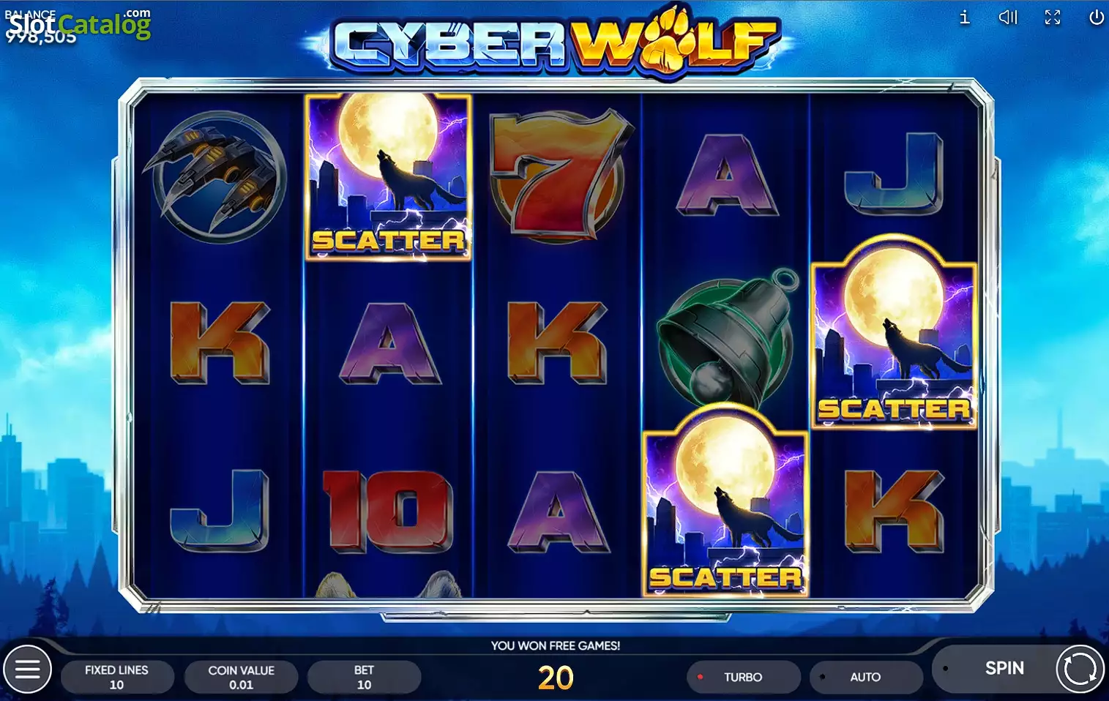
Task: Click the circular spin arrows icon
Action: [1080, 669]
